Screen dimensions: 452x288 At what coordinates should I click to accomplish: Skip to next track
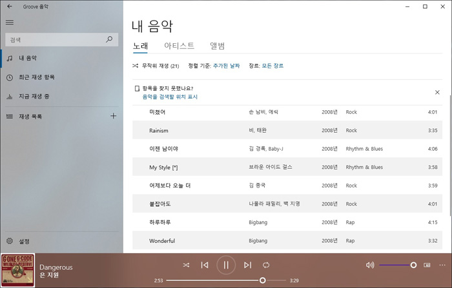[247, 265]
